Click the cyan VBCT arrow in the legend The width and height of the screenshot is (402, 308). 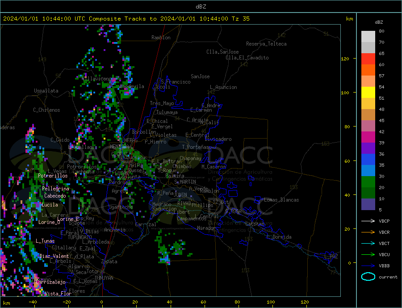point(368,243)
